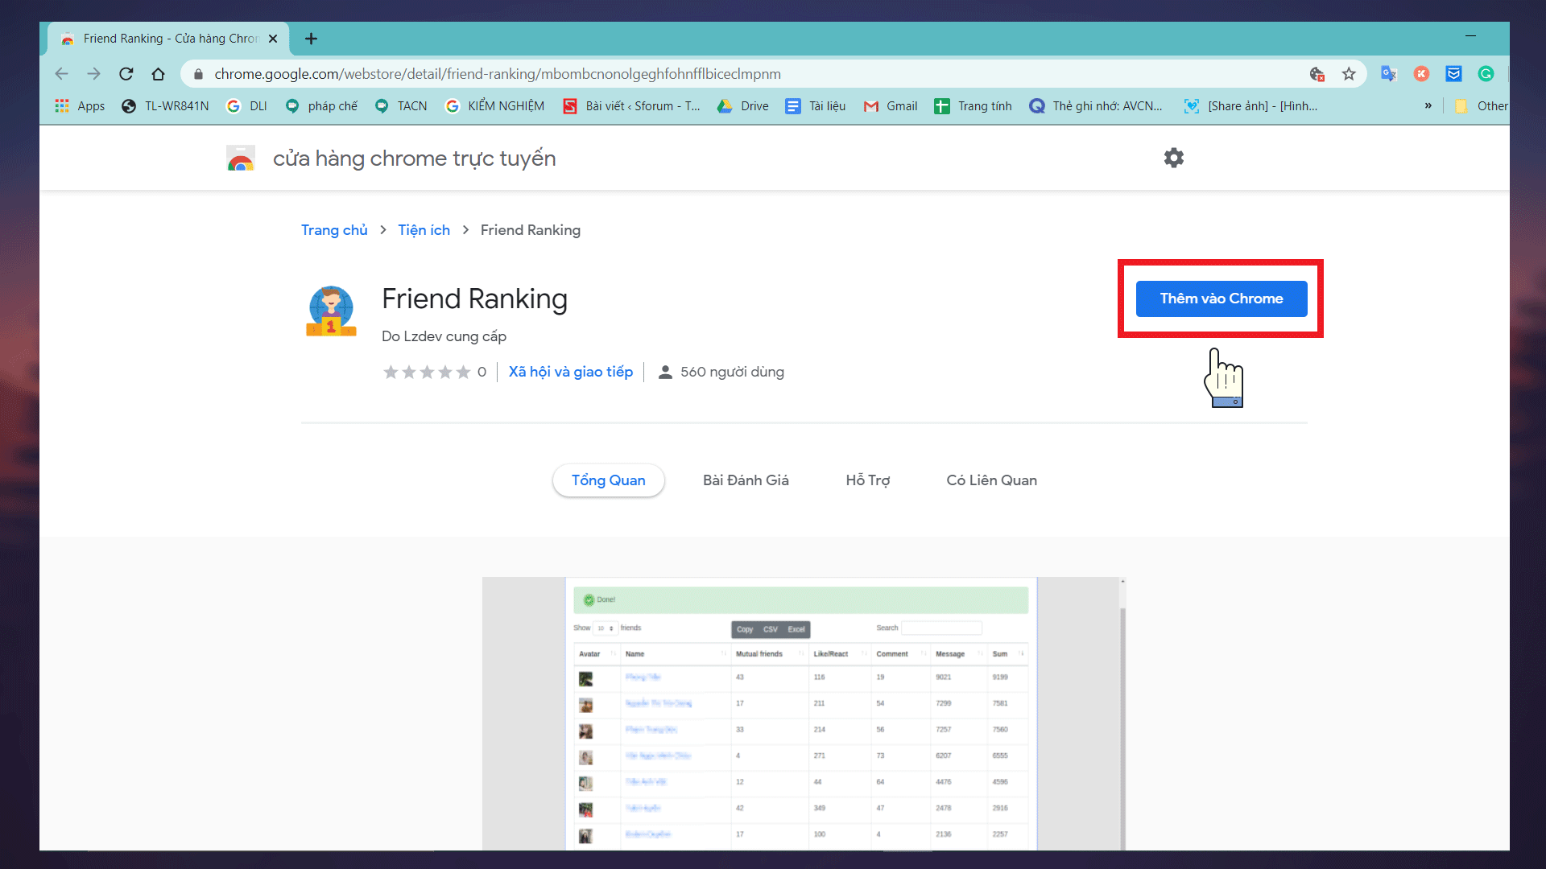The width and height of the screenshot is (1546, 869).
Task: Switch to Có Liên Quan tab
Action: tap(992, 480)
